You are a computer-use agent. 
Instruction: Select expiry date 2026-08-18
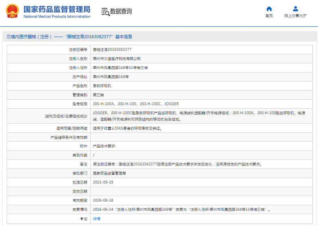pos(103,200)
